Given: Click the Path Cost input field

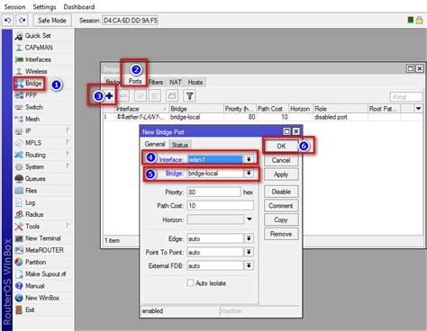Looking at the screenshot, I should (x=220, y=206).
